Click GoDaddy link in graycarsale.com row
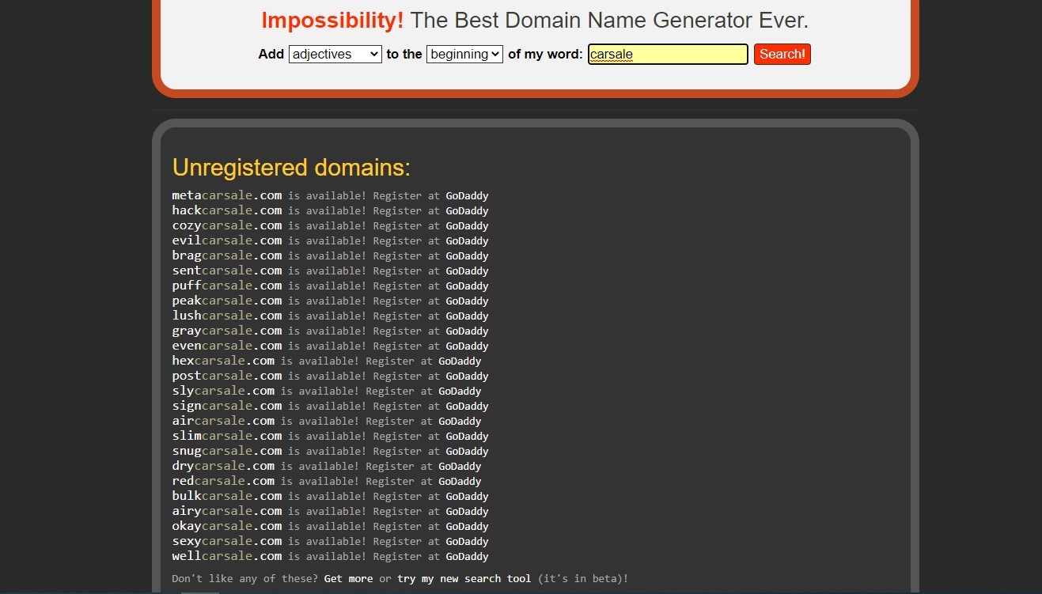The image size is (1042, 594). (467, 331)
